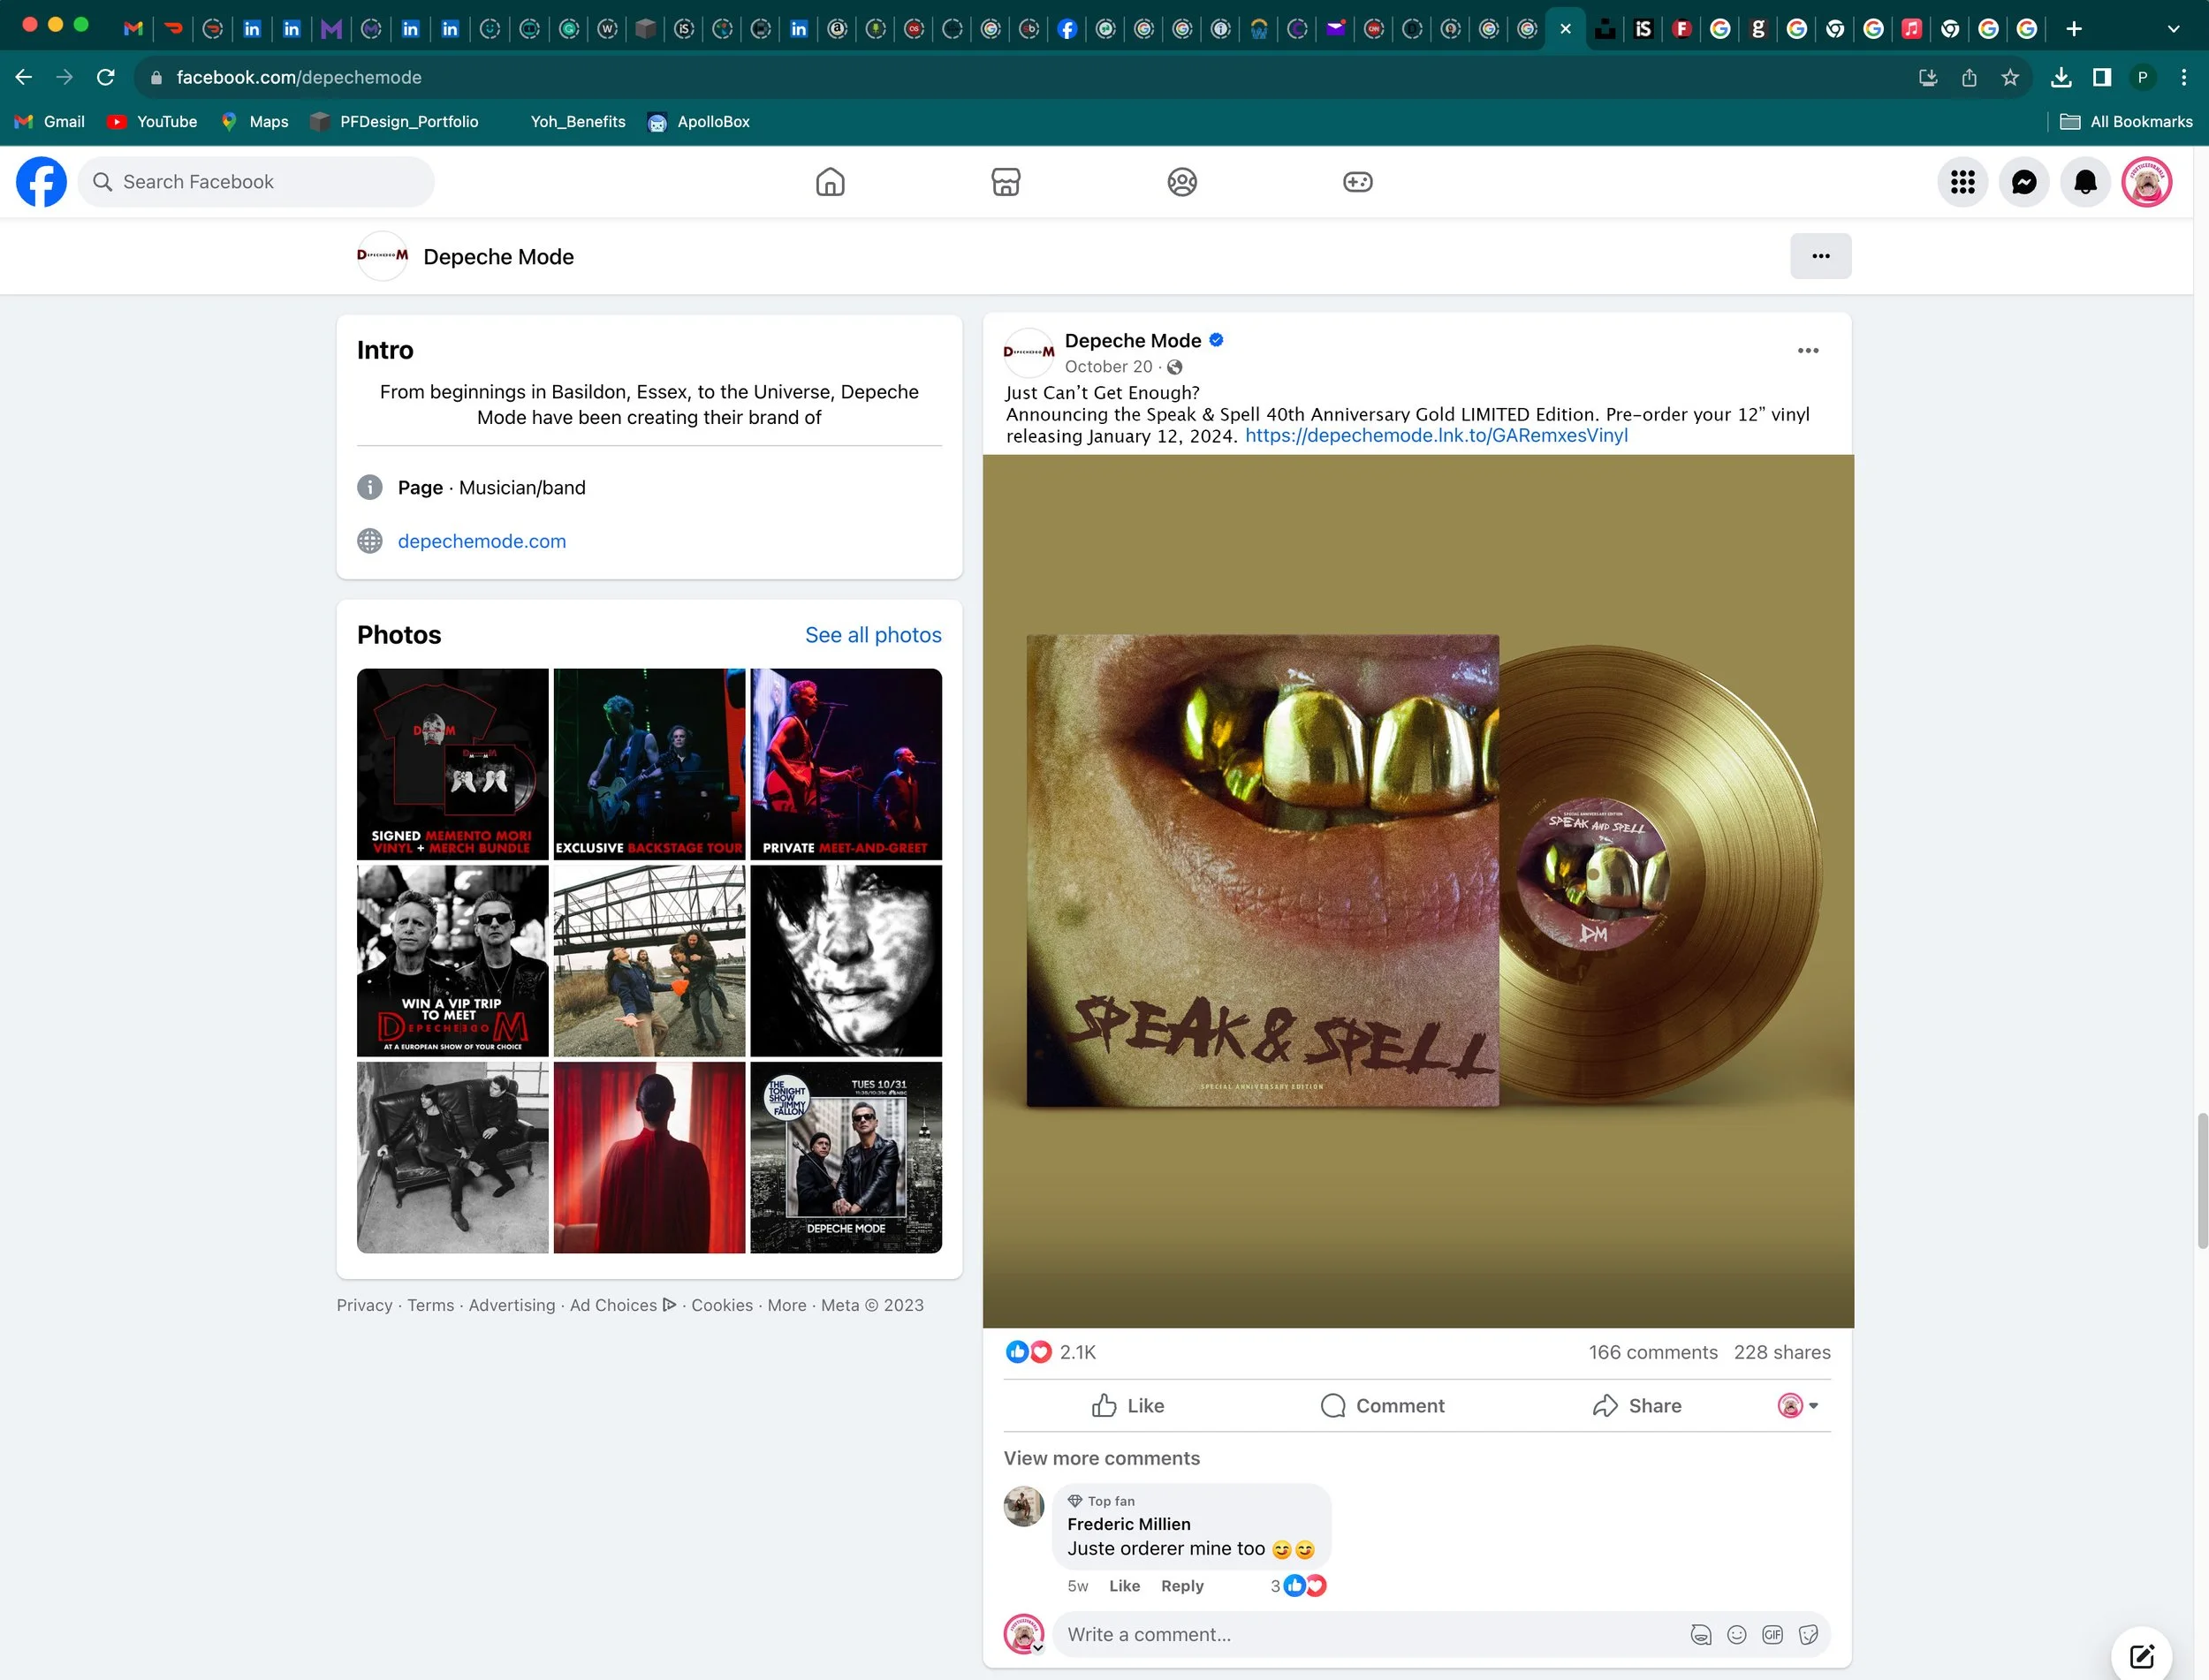Open the YouTube bookmark
Viewport: 2209px width, 1680px height.
pos(152,121)
